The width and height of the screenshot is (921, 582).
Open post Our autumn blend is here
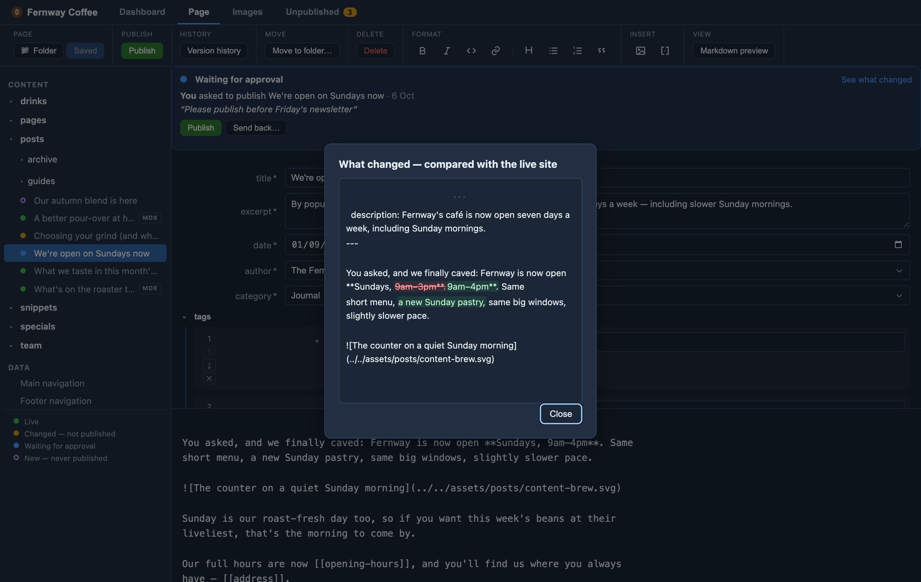[x=86, y=201]
